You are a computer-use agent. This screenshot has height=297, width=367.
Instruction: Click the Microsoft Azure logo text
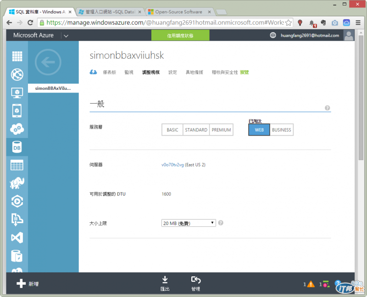tap(33, 35)
